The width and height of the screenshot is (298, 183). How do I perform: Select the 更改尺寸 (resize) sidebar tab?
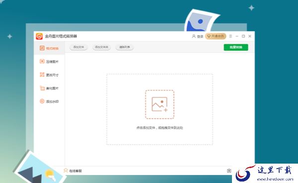coord(49,75)
